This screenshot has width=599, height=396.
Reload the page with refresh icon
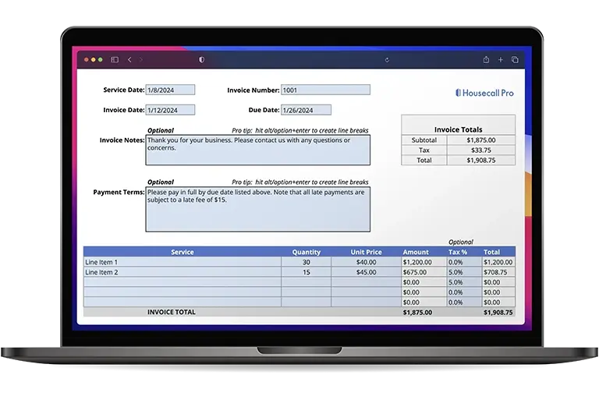(387, 59)
